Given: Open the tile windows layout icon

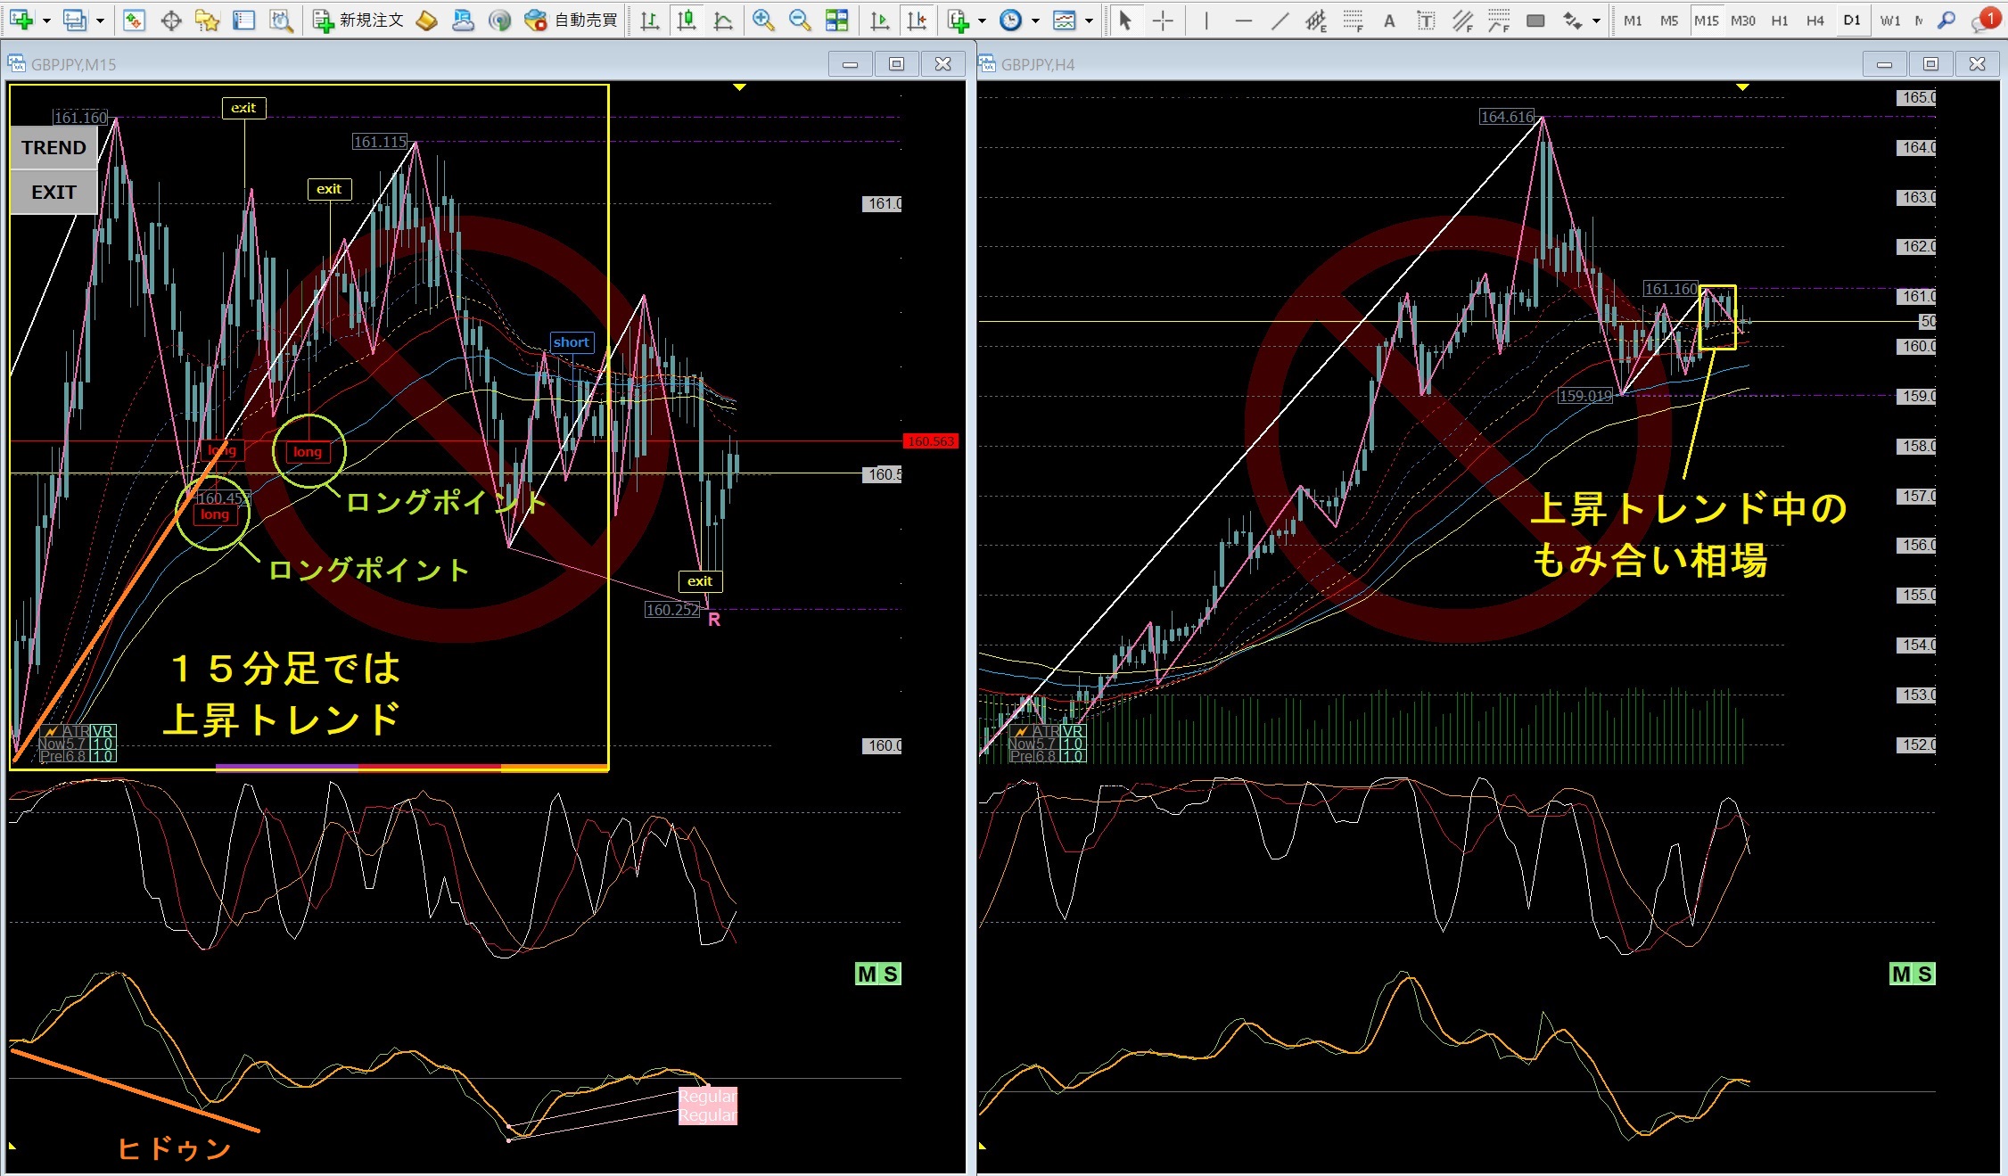Looking at the screenshot, I should 836,21.
